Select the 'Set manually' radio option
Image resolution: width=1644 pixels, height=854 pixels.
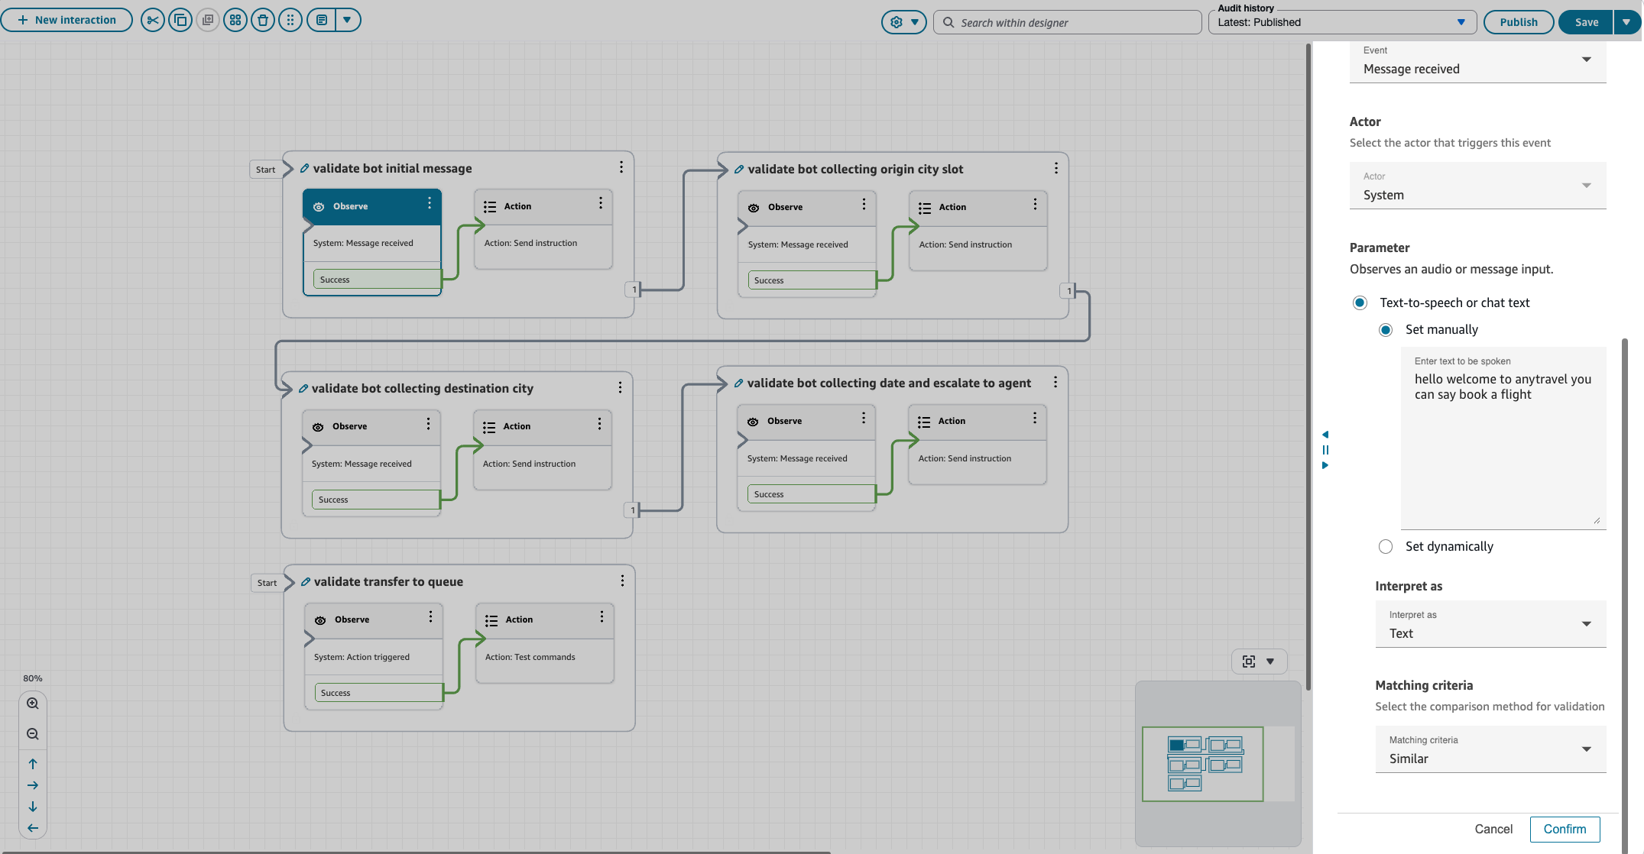pos(1386,330)
